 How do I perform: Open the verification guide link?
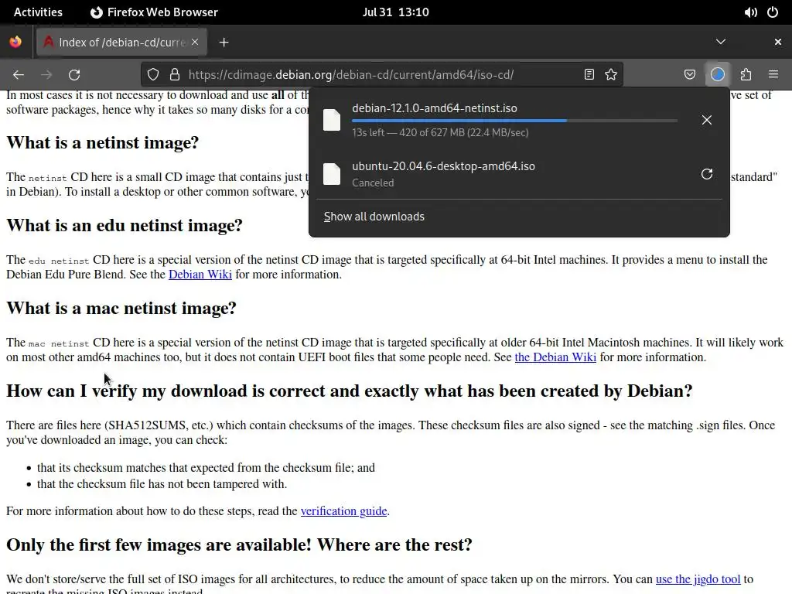pyautogui.click(x=343, y=511)
